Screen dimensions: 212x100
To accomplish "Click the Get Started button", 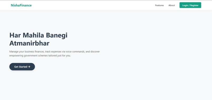I will point(22,66).
